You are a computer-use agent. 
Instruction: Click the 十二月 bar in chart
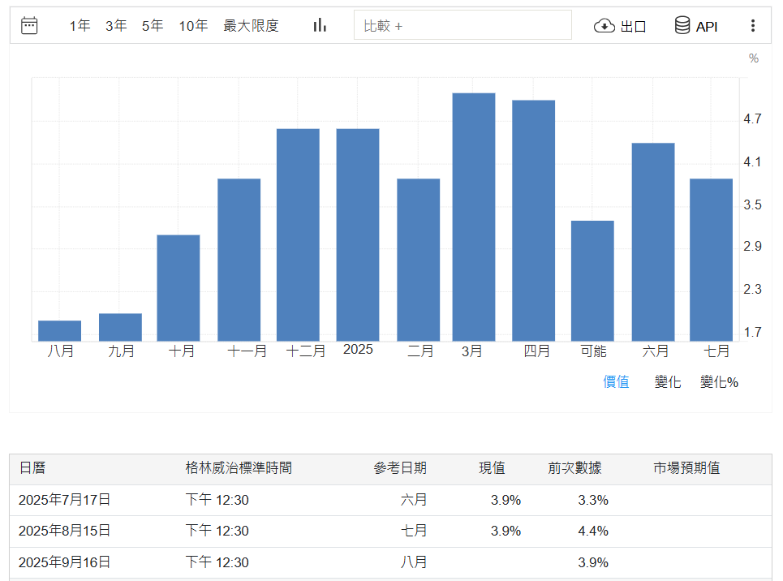point(298,235)
